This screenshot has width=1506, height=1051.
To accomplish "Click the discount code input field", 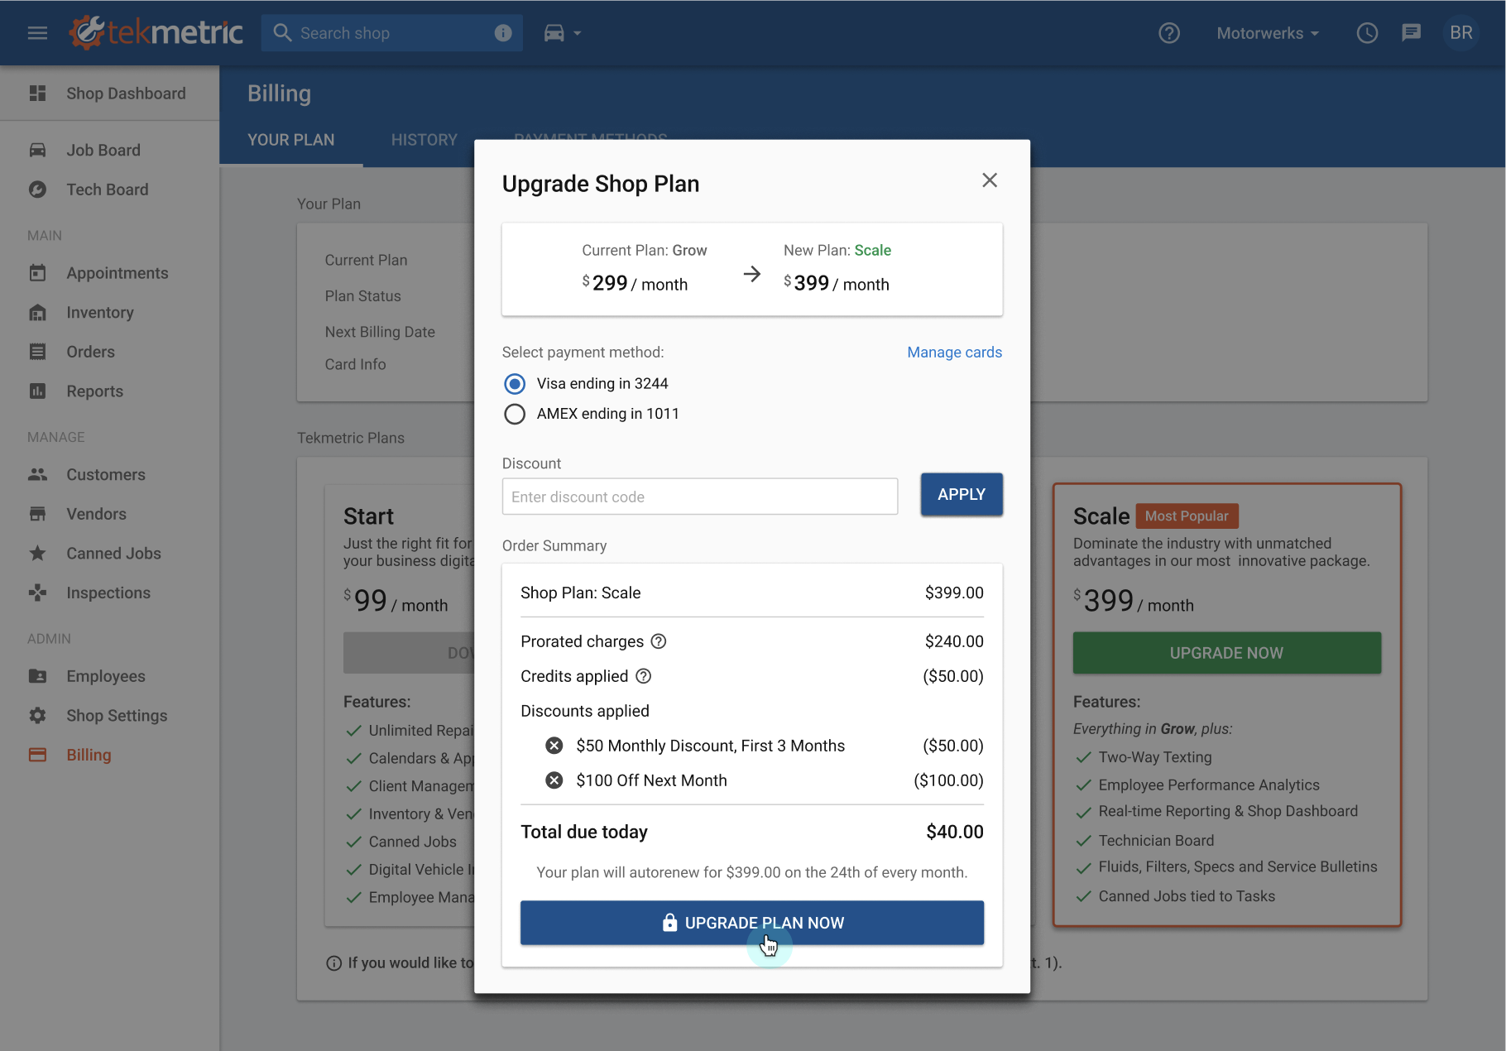I will [700, 497].
